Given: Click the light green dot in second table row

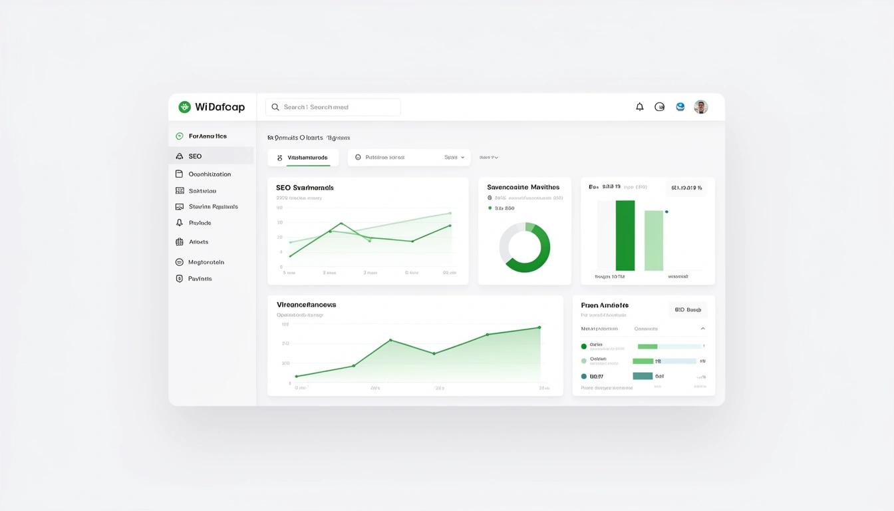Looking at the screenshot, I should (x=584, y=361).
